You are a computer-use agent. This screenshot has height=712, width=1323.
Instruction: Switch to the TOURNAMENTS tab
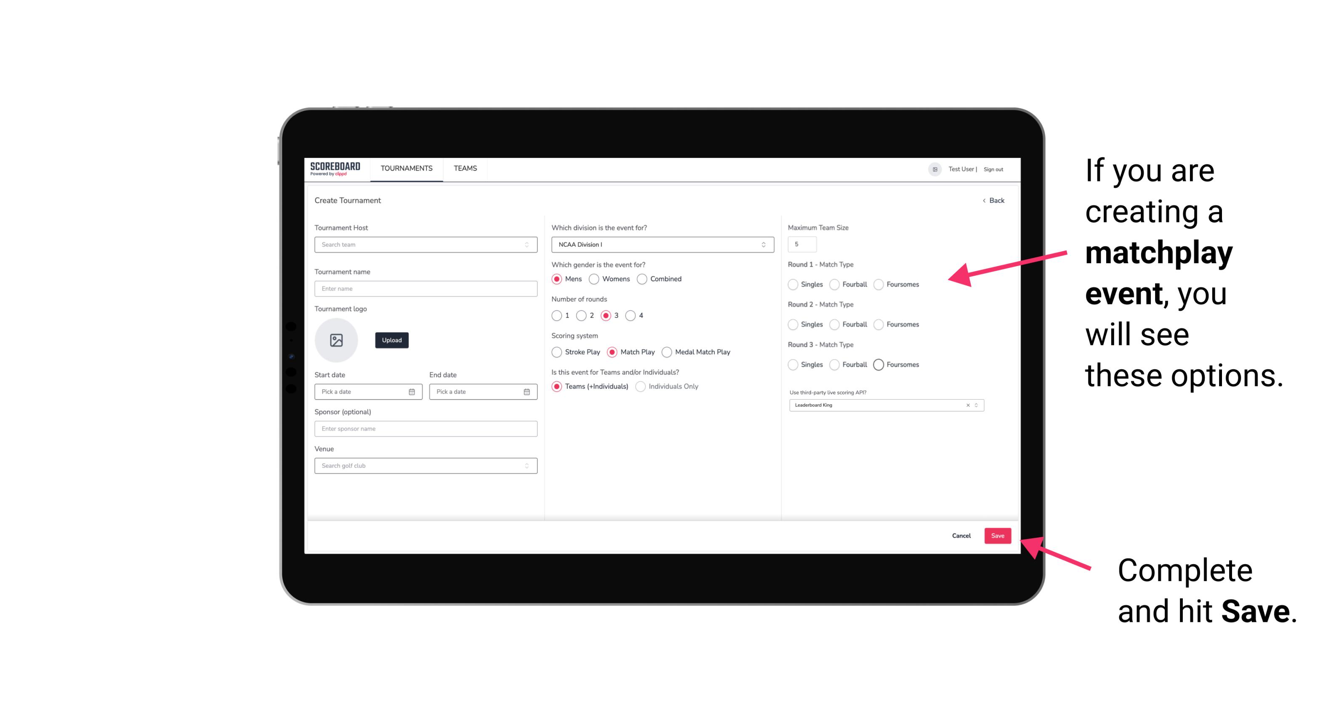[407, 168]
